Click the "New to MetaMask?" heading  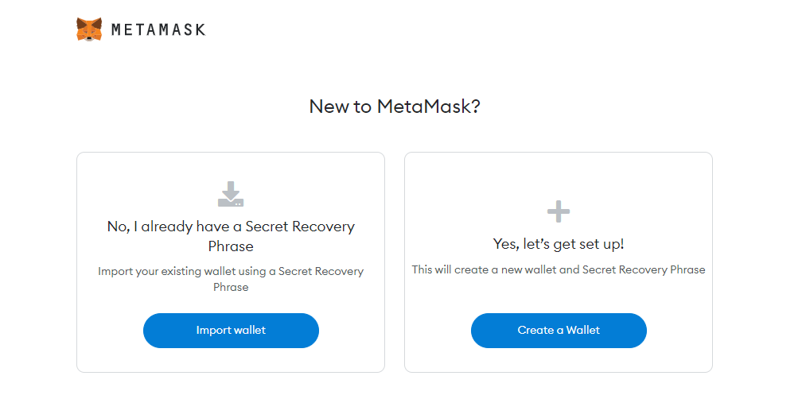point(395,107)
